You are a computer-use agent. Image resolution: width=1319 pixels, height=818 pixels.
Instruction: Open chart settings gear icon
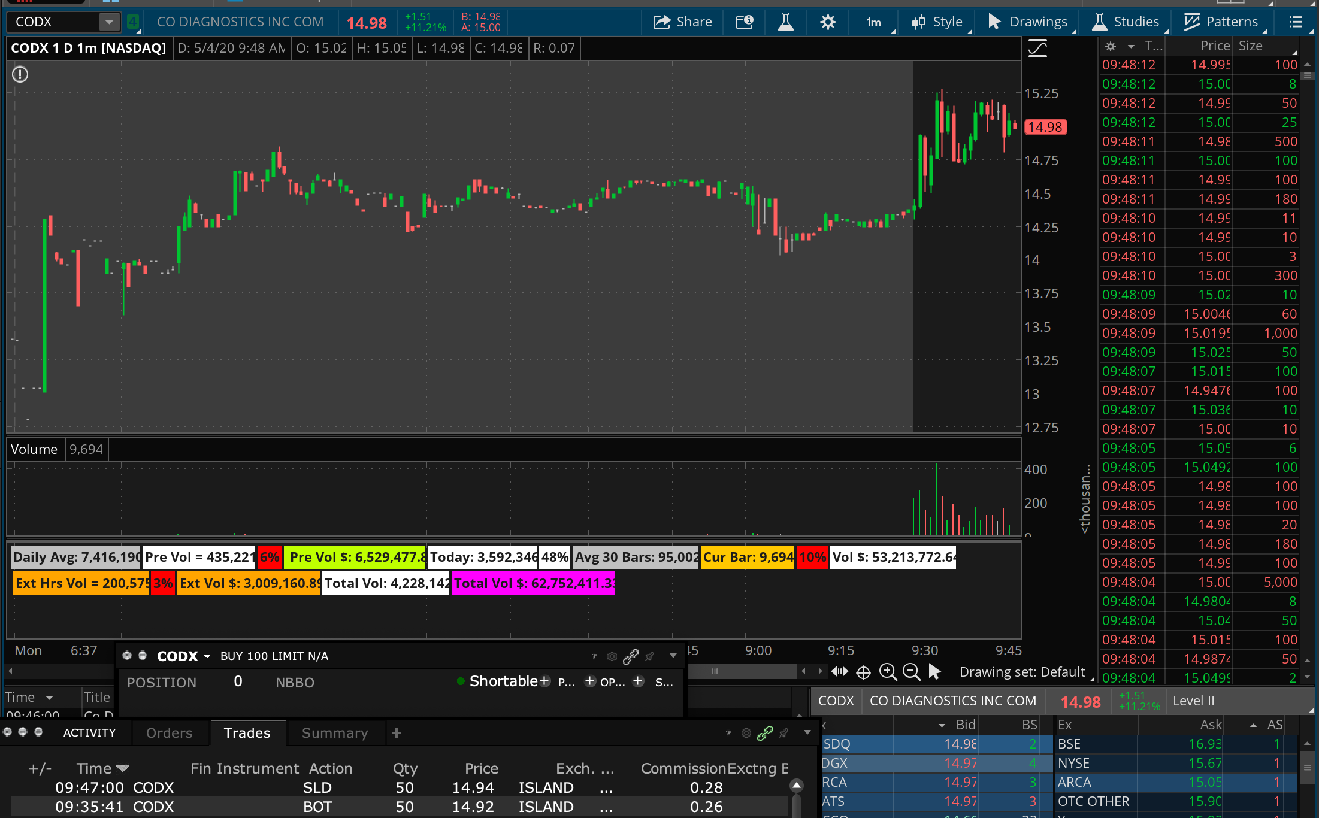pyautogui.click(x=828, y=22)
